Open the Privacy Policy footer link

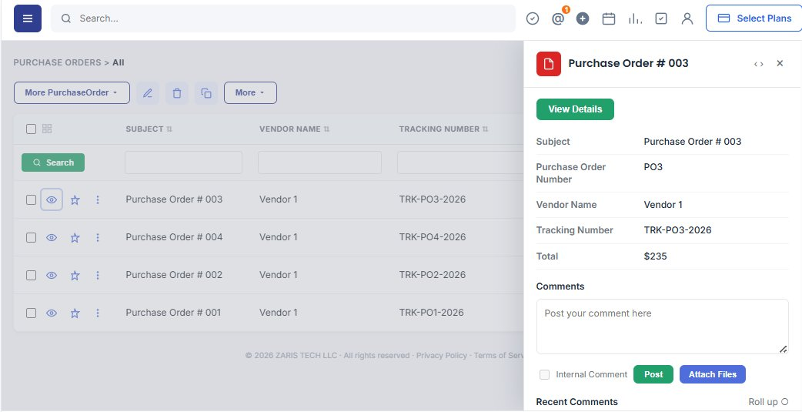[x=441, y=355]
